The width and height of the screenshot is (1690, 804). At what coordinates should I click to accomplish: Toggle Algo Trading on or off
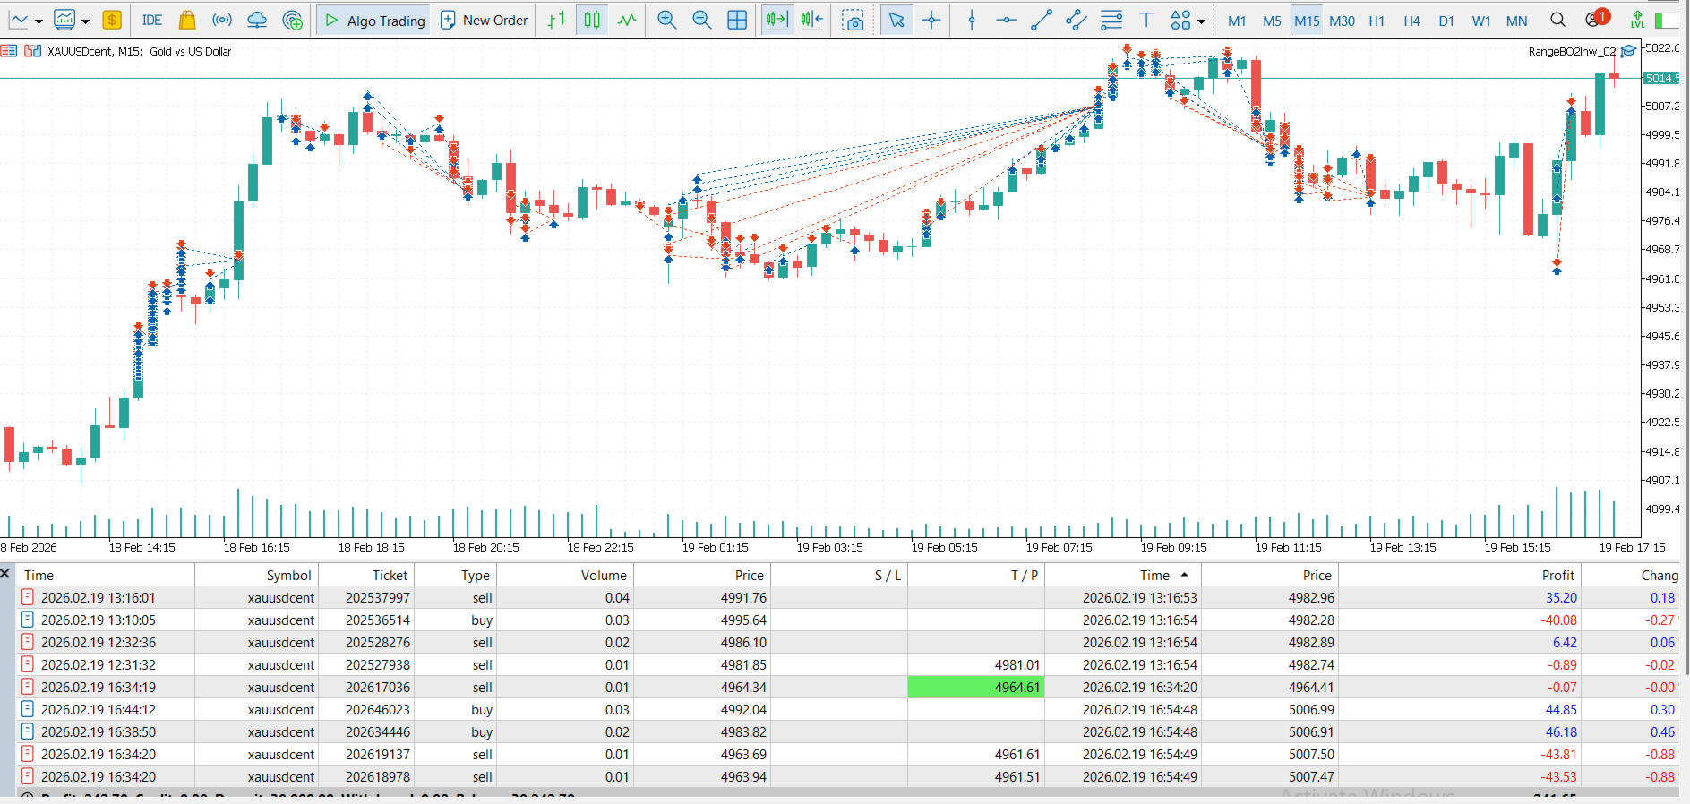click(x=374, y=20)
